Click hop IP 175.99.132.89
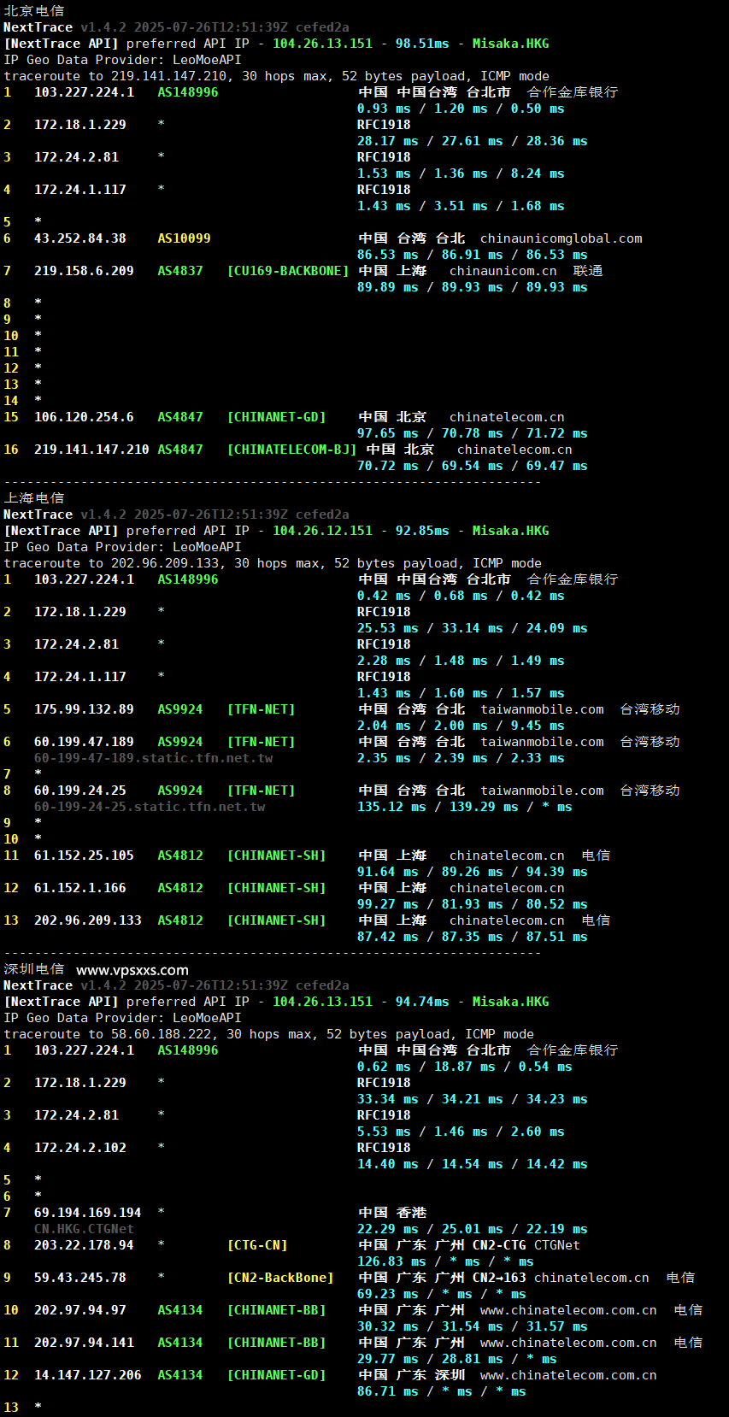Viewport: 729px width, 1417px height. 84,709
